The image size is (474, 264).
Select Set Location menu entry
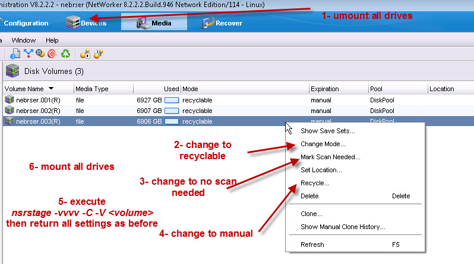point(321,170)
